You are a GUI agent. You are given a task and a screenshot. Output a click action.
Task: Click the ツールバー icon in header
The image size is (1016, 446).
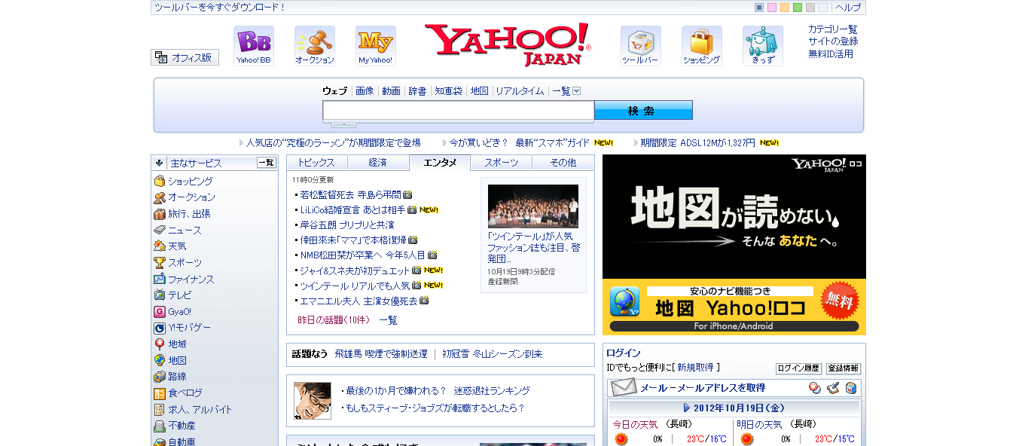click(x=640, y=46)
